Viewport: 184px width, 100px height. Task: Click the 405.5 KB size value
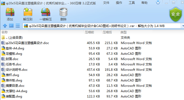pyautogui.click(x=93, y=43)
